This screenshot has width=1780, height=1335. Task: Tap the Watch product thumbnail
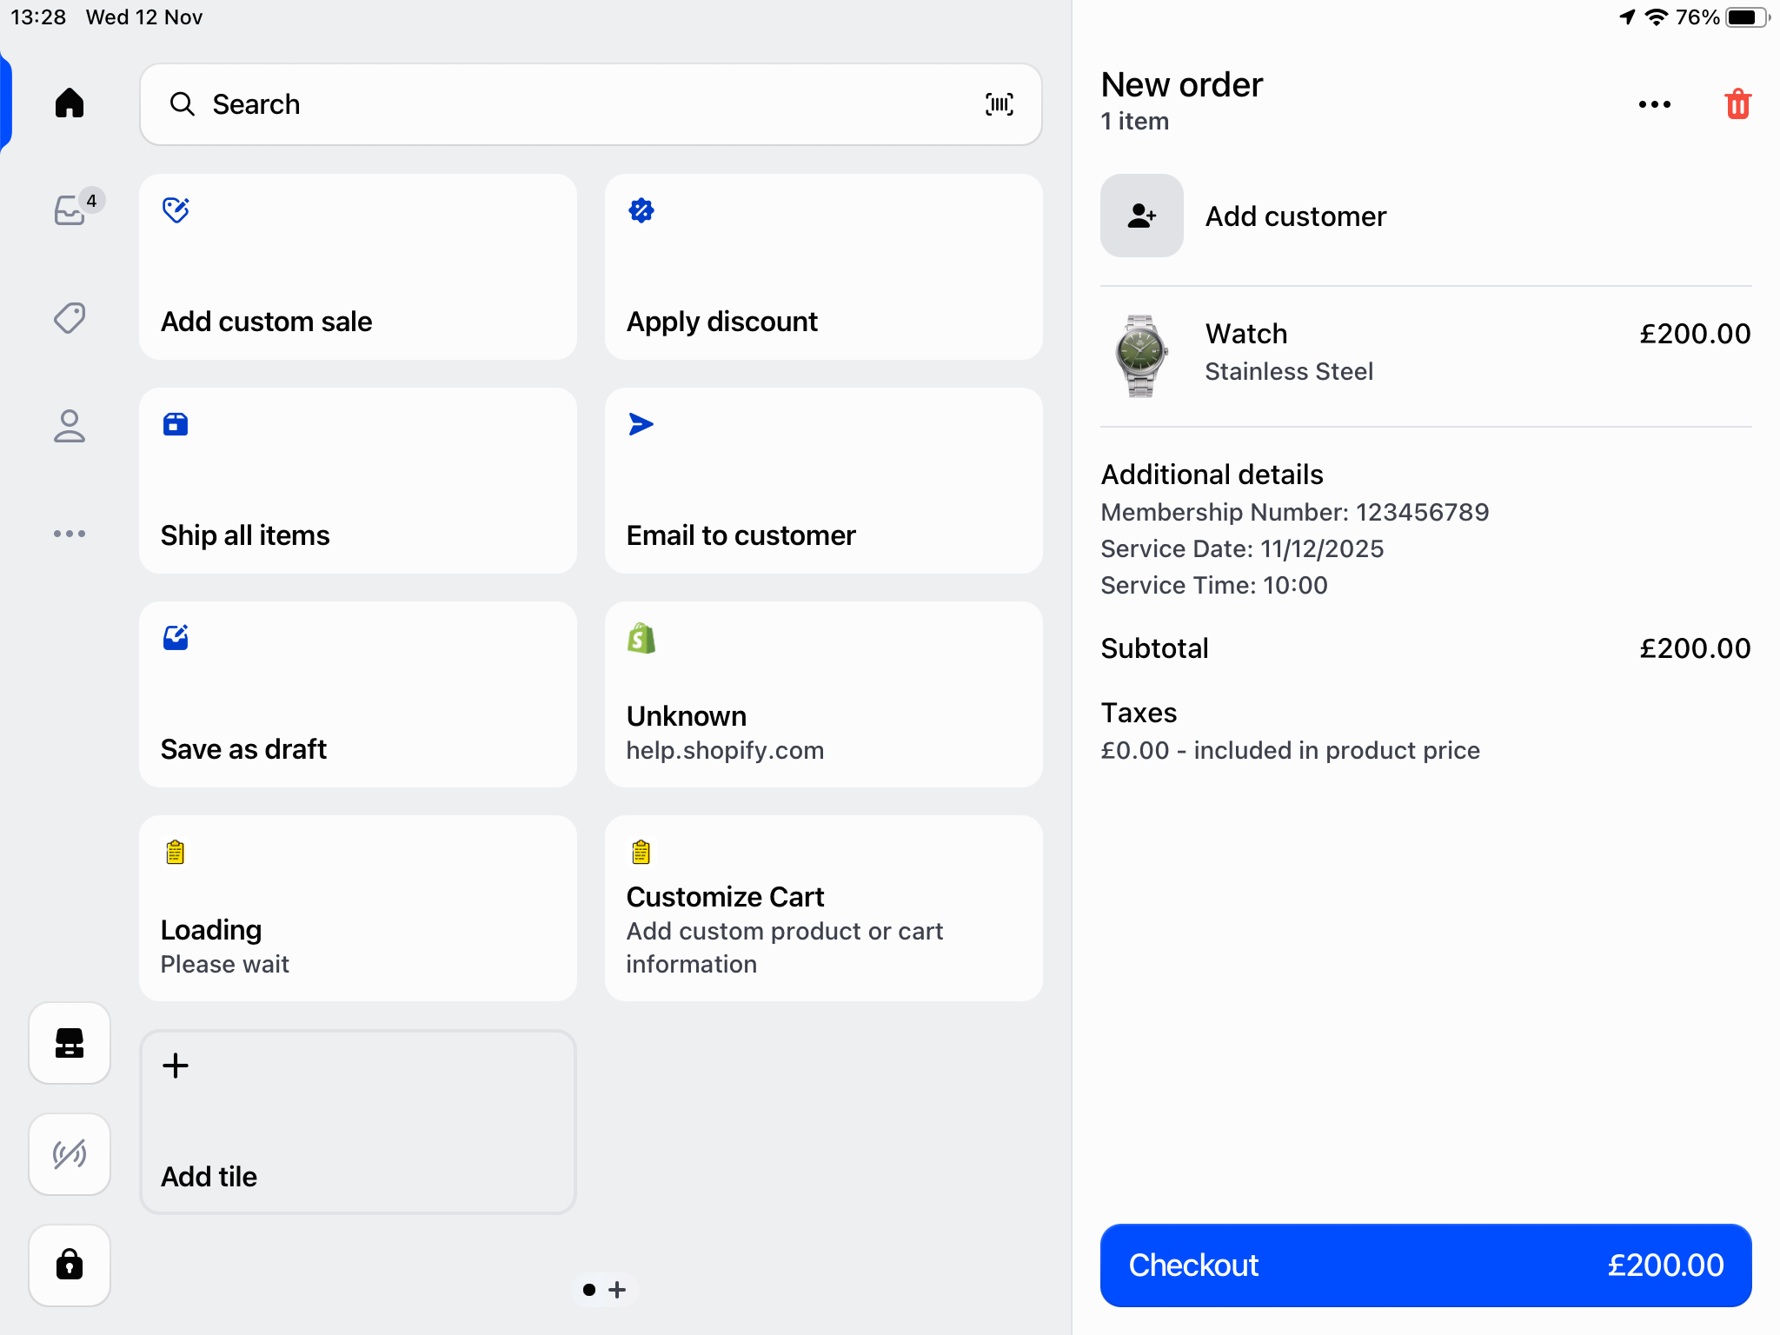click(1140, 355)
